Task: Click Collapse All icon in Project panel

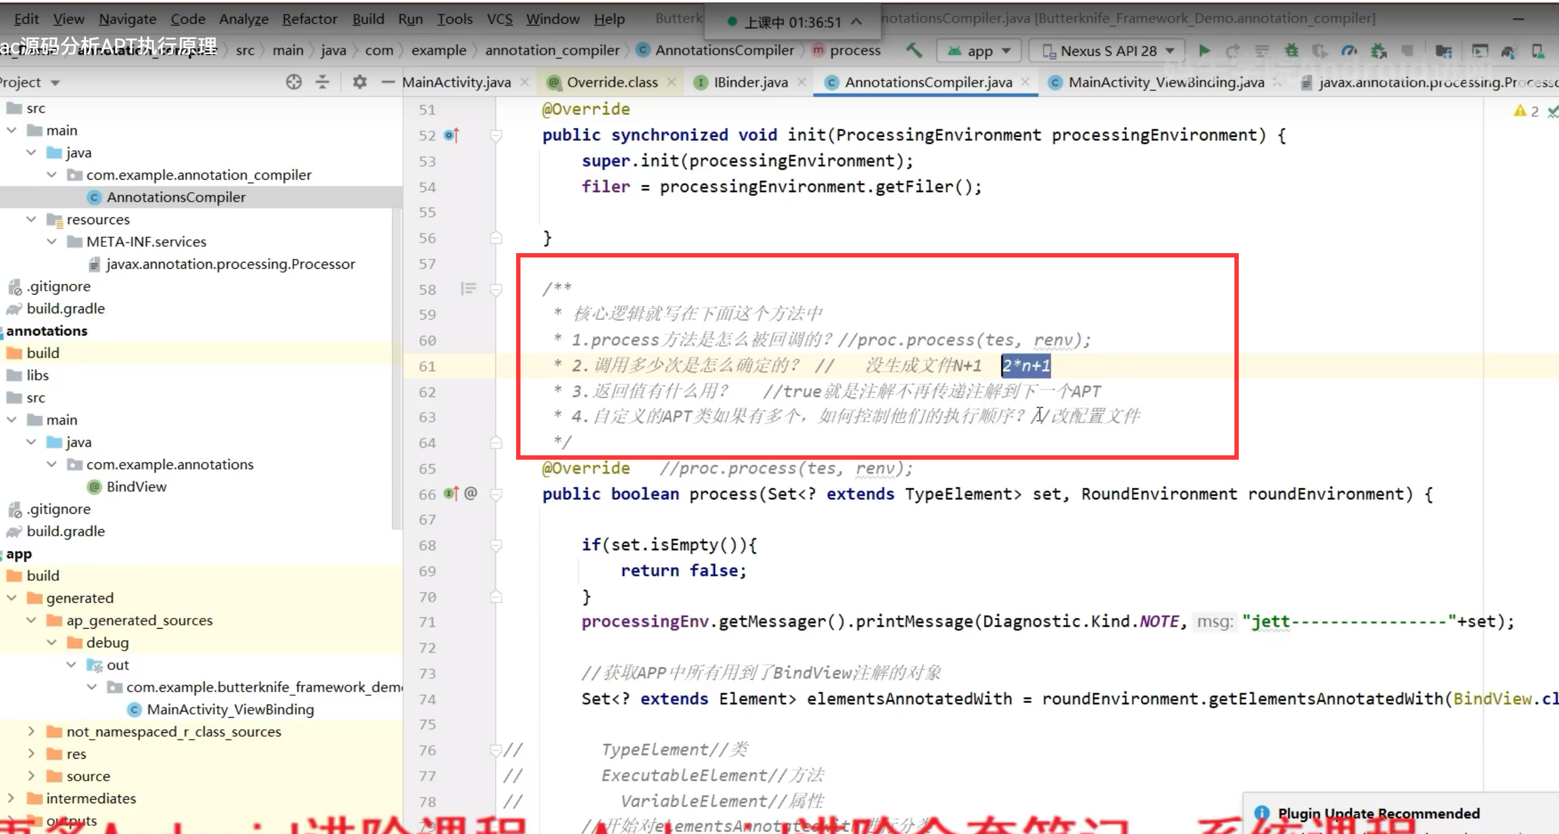Action: [x=322, y=82]
